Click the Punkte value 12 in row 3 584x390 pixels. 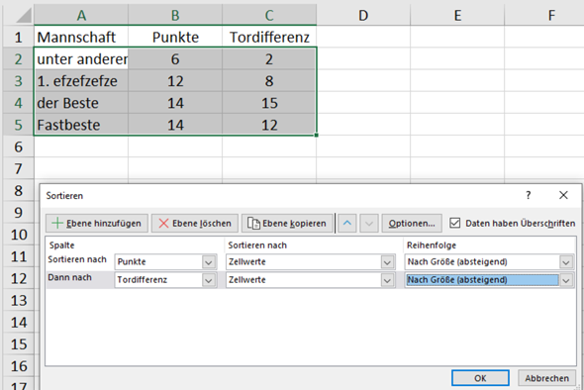coord(175,81)
